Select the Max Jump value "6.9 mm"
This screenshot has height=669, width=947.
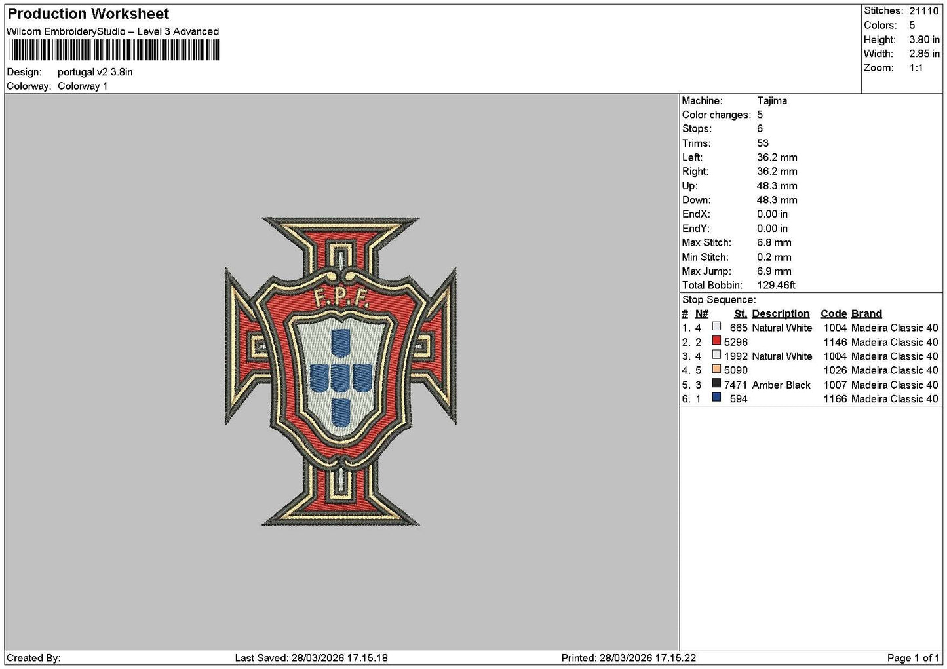pos(775,271)
